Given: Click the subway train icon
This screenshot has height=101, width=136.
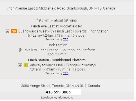Looking at the screenshot, I should (20, 65).
